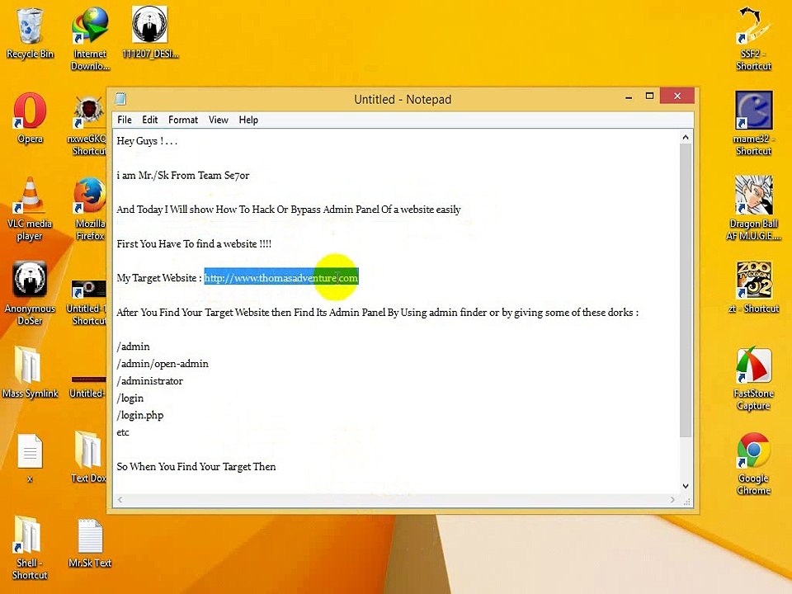Screen dimensions: 792x594
Task: Launch Zoo Tycoon 2 zt - Shortcut
Action: [753, 287]
